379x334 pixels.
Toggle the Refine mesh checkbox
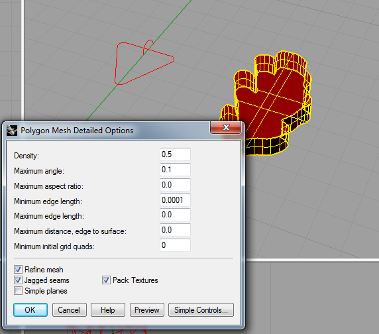pos(18,269)
